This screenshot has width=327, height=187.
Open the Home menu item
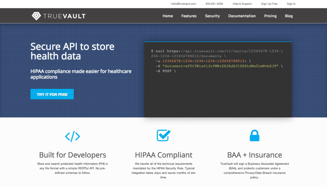[168, 16]
